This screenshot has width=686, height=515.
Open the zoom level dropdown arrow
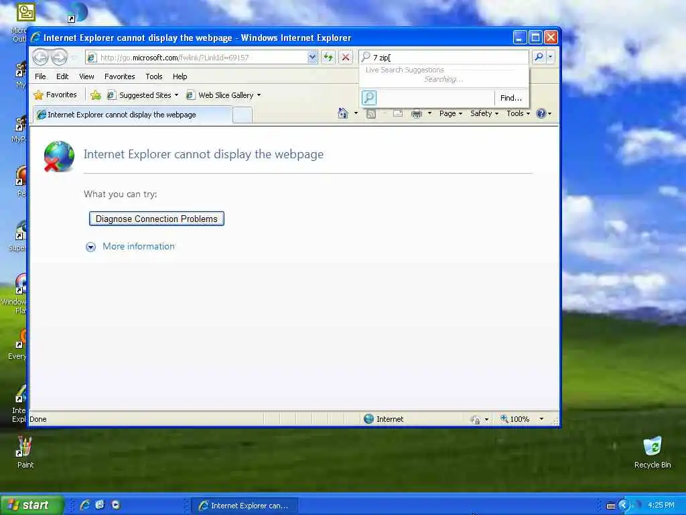pos(541,419)
